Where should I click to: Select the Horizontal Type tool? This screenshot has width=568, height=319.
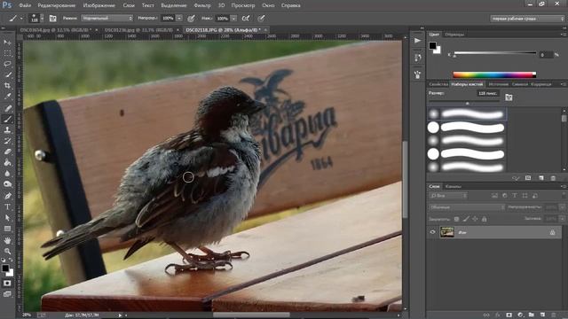click(x=7, y=206)
